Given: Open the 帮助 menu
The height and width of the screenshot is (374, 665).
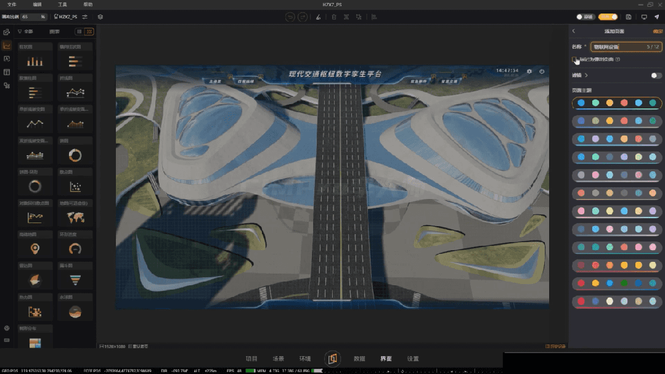Looking at the screenshot, I should [x=88, y=4].
